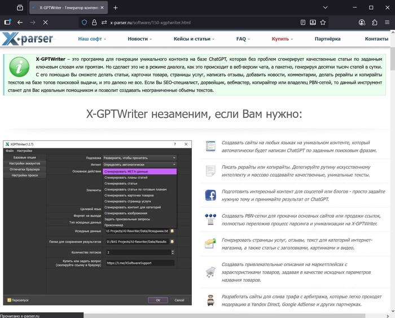Expand the Новости menu
395x318 pixels.
(x=139, y=39)
